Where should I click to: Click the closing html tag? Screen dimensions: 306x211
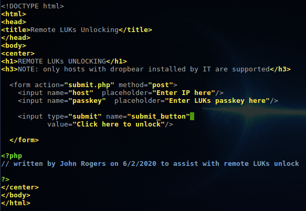point(16,203)
